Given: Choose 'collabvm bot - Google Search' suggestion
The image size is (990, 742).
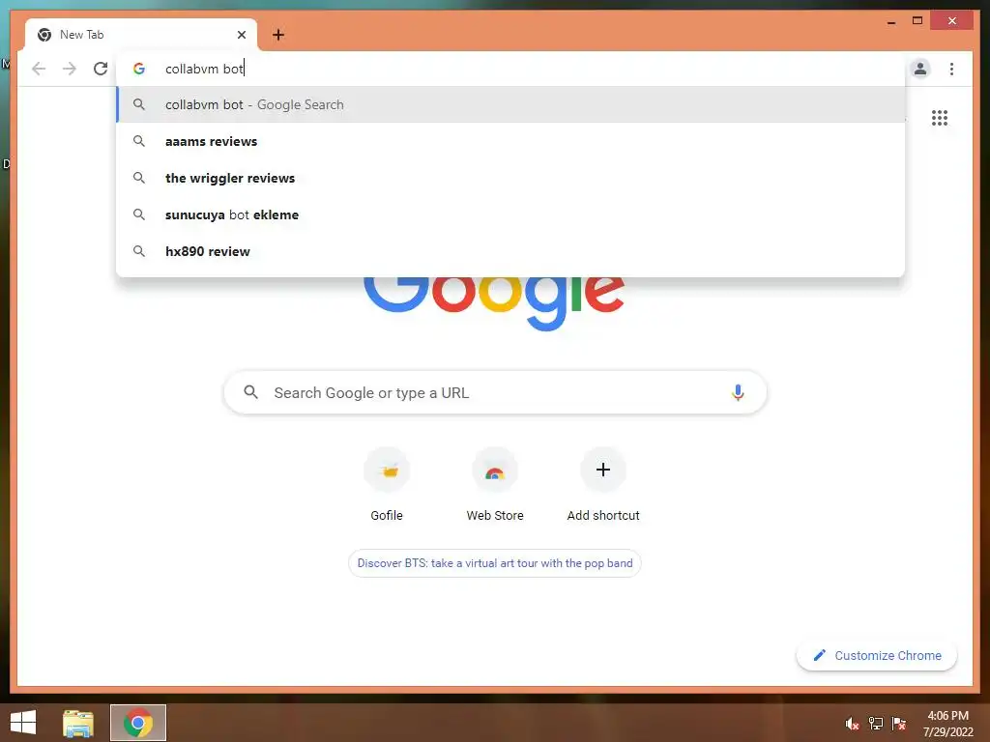Looking at the screenshot, I should coord(510,104).
